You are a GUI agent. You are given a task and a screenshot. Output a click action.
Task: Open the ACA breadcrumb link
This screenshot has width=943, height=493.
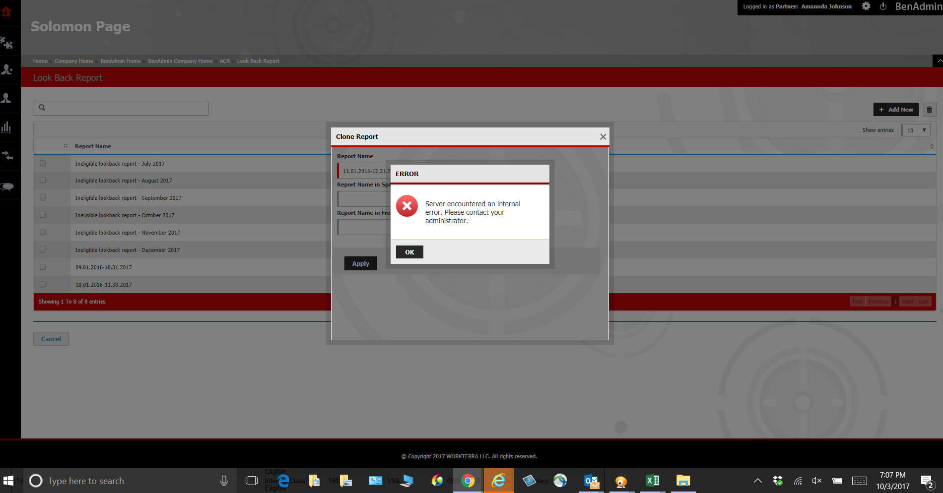pos(224,61)
